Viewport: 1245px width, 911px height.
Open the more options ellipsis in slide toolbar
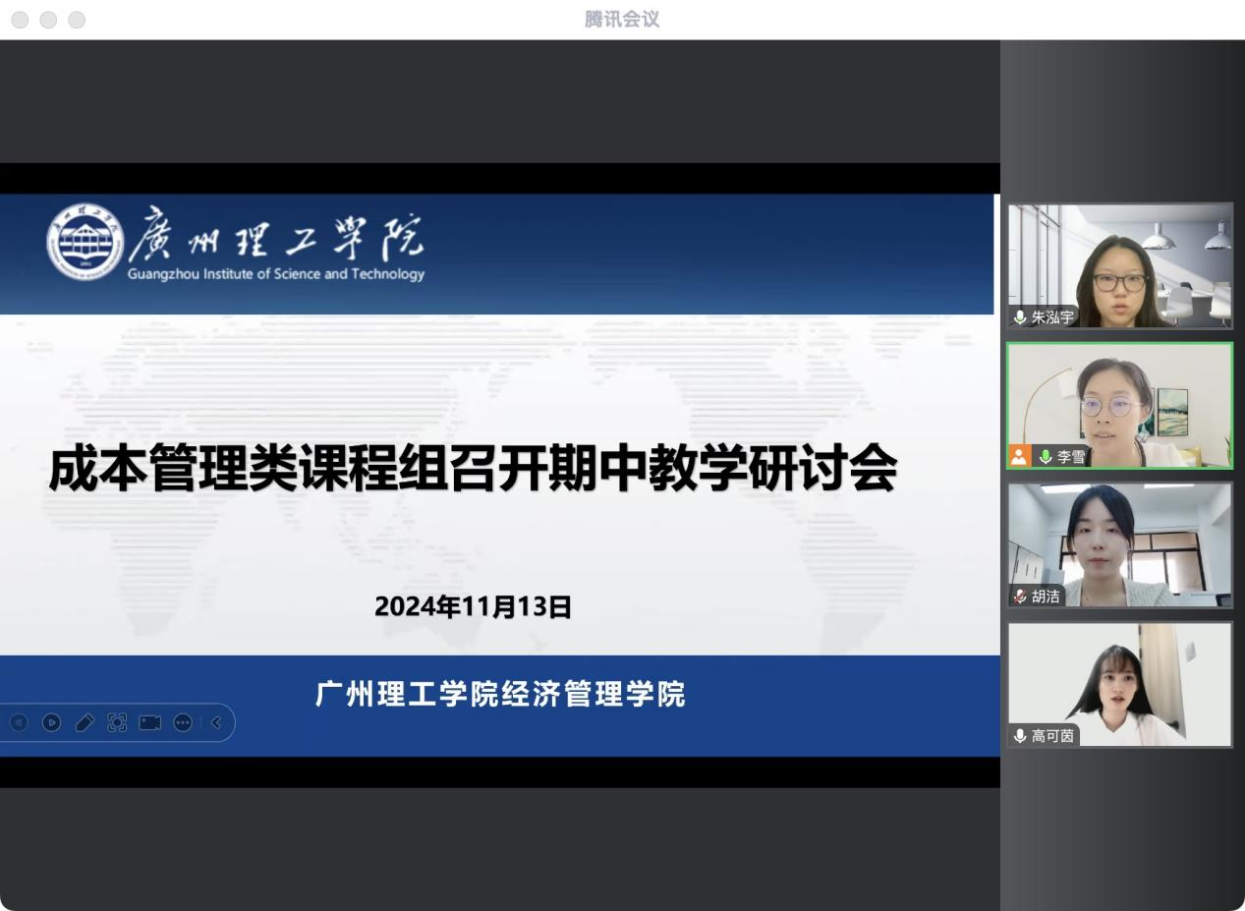click(183, 723)
